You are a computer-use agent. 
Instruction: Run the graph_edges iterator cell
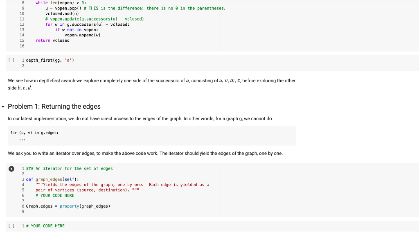[x=11, y=169]
